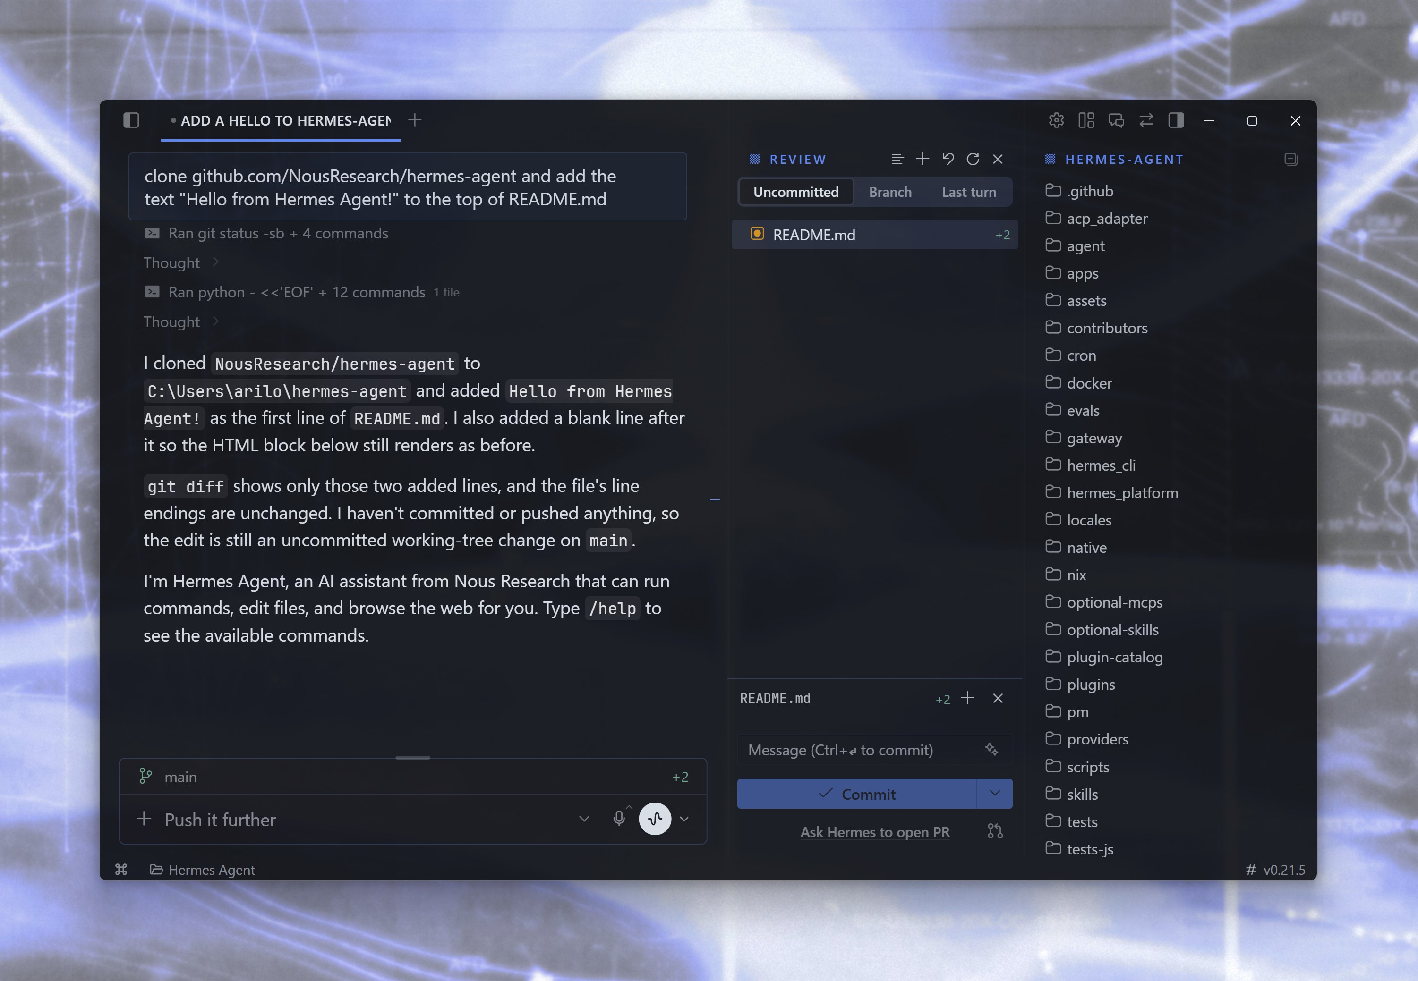Image resolution: width=1418 pixels, height=981 pixels.
Task: Open the Commit options dropdown arrow
Action: (995, 794)
